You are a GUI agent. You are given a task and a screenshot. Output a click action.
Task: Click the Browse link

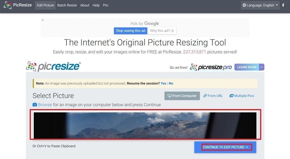45,104
